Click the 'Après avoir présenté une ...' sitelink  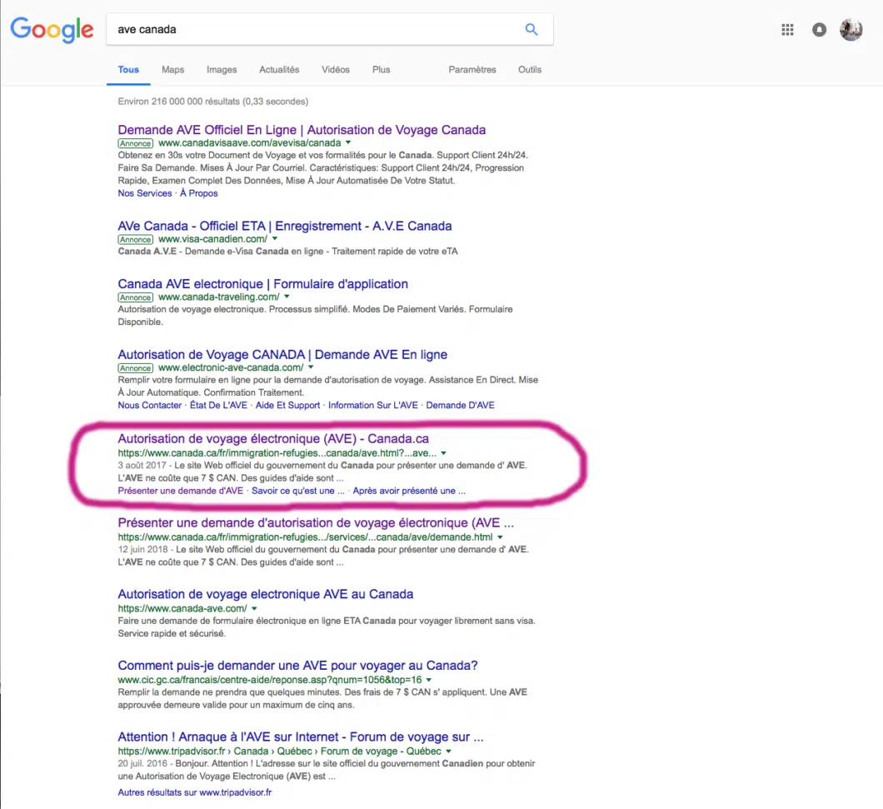point(409,491)
